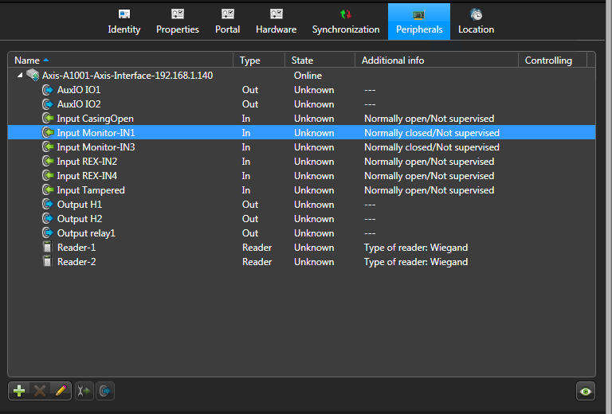The image size is (612, 414).
Task: Open the Location tab
Action: click(476, 21)
